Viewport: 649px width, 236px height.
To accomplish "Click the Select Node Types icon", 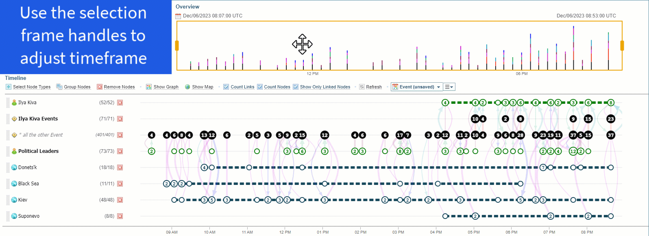I will pos(9,87).
